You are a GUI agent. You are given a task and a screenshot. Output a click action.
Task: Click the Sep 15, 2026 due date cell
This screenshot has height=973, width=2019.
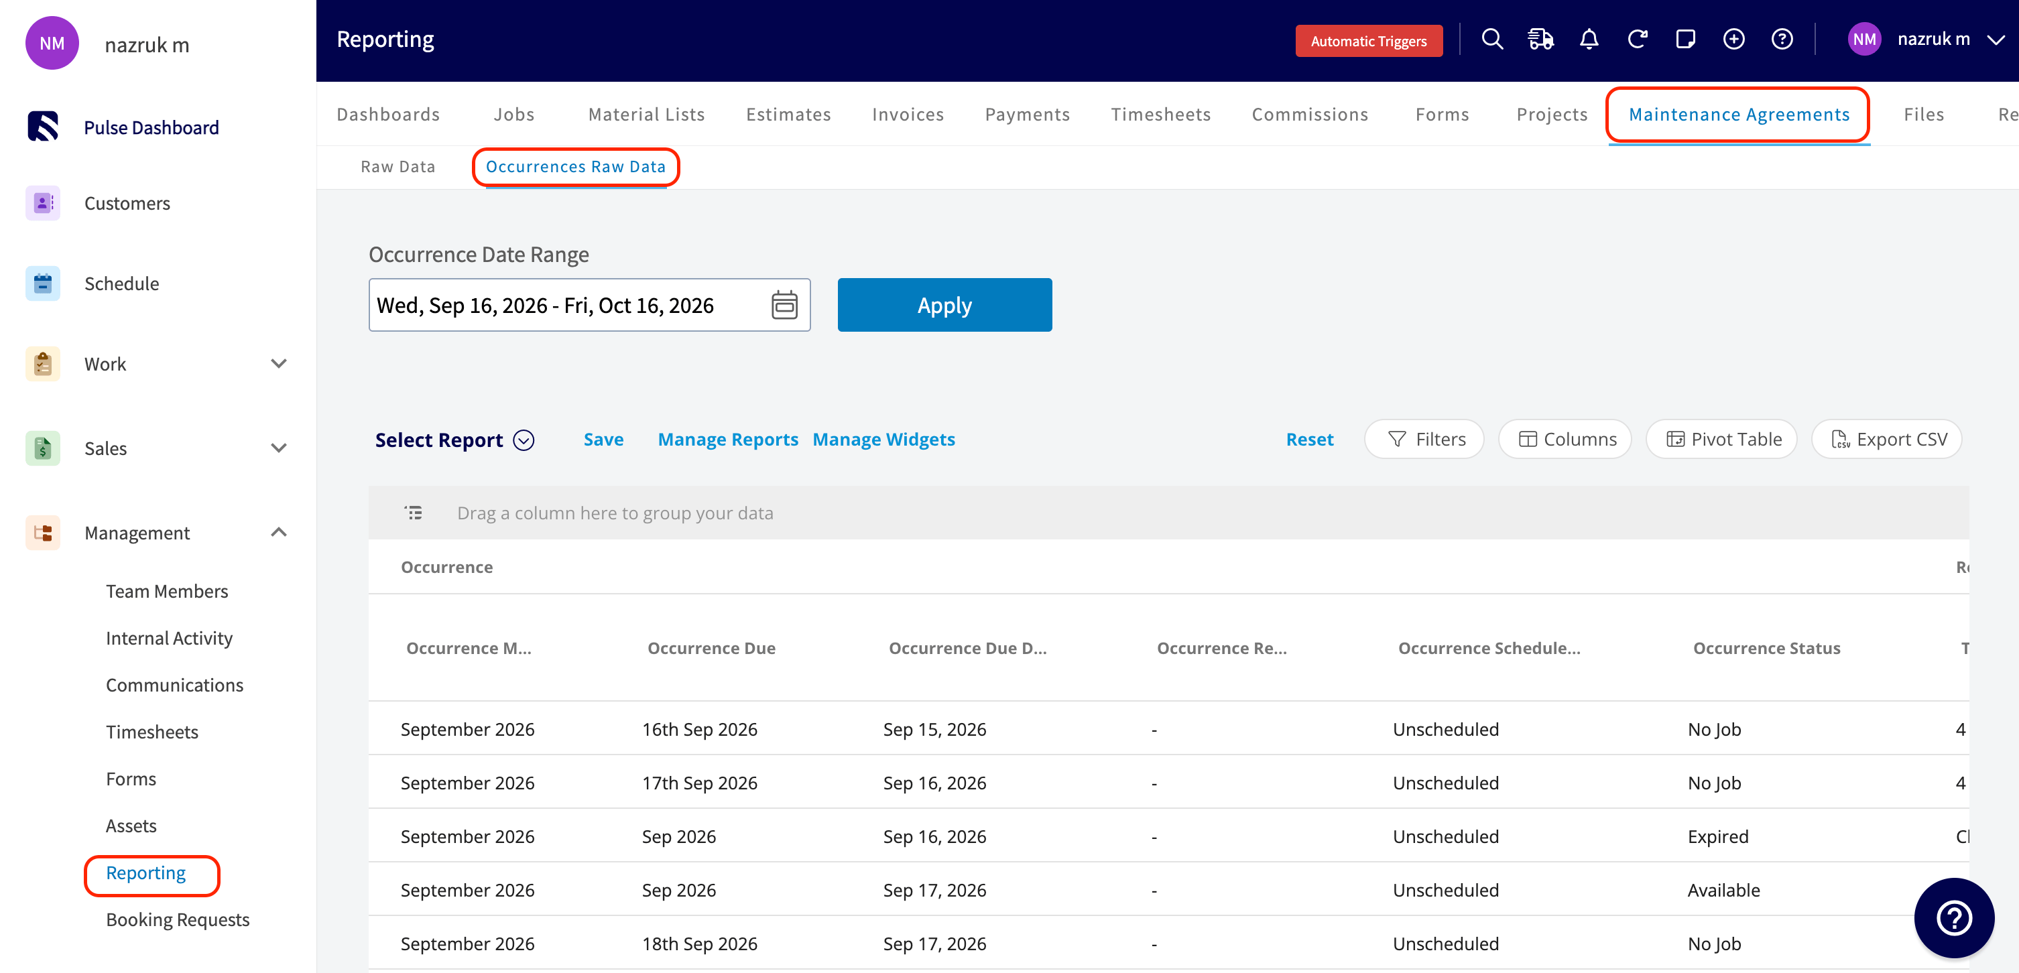coord(934,729)
